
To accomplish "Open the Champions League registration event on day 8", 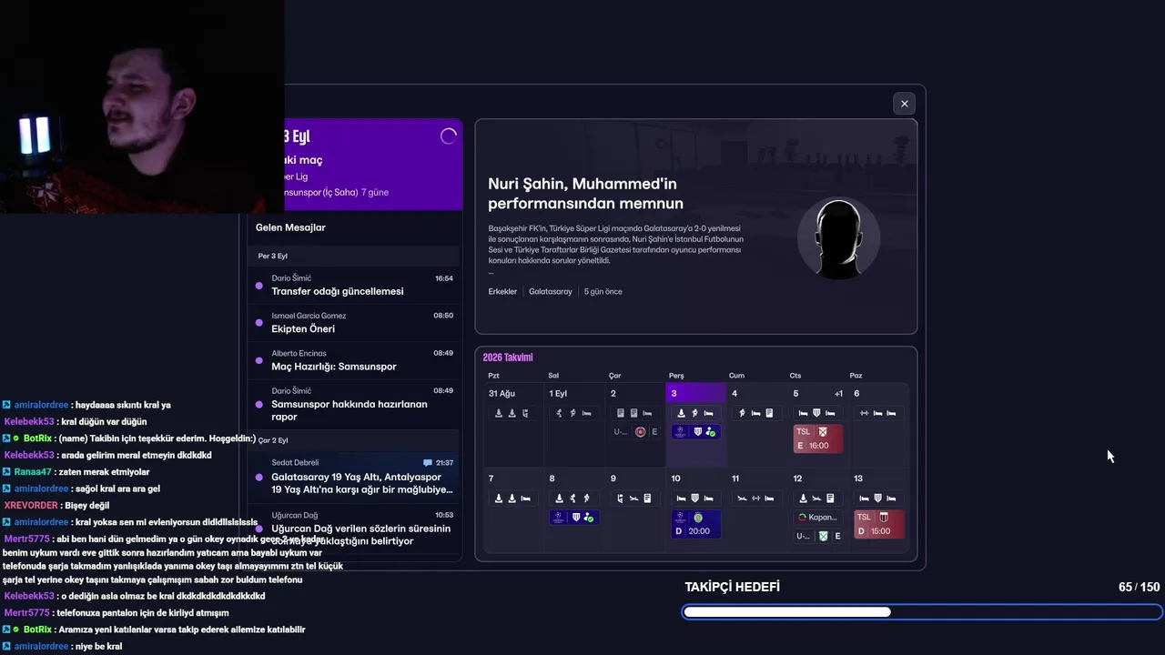I will point(574,517).
